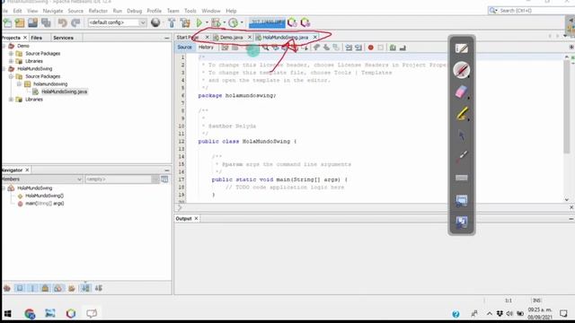575x323 pixels.
Task: Expand Demo Source Packages node
Action: (11, 54)
